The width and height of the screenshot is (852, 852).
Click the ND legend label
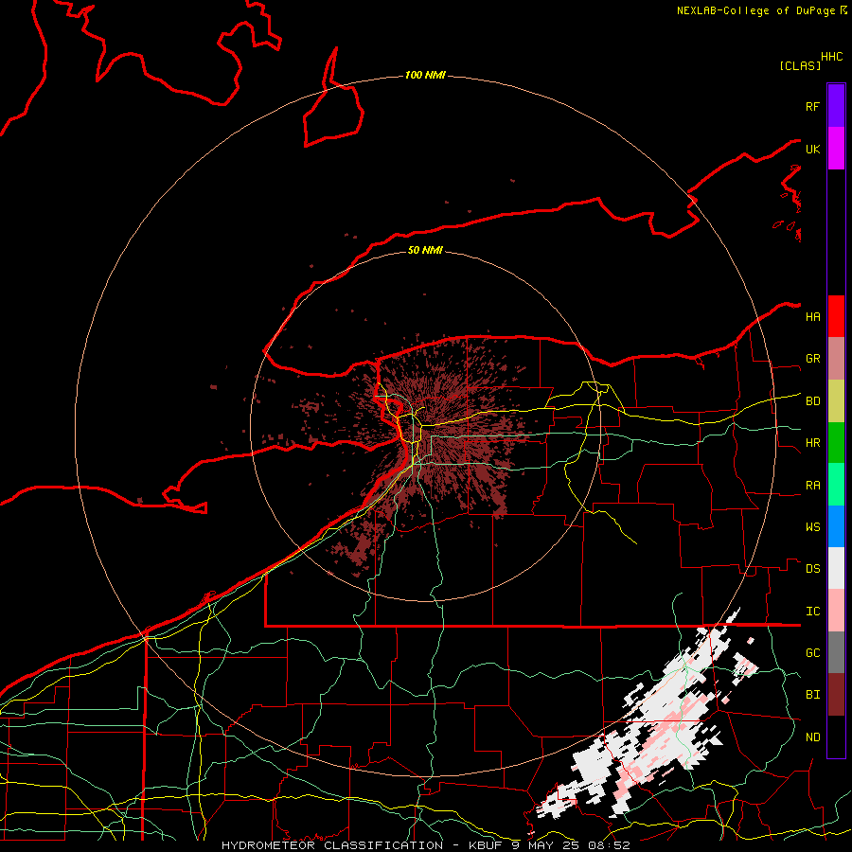(813, 737)
